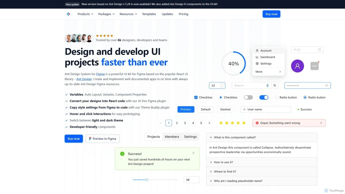Click the Dashed button

click(225, 109)
